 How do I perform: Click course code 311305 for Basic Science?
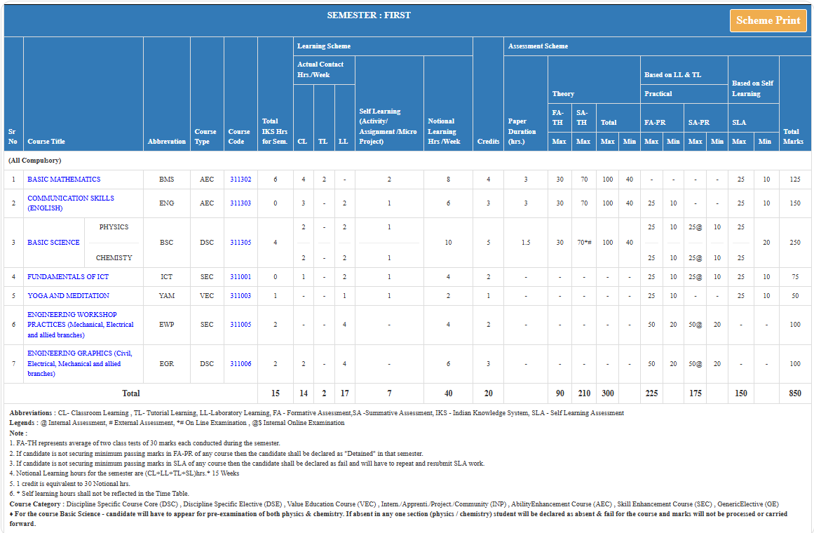[x=240, y=243]
